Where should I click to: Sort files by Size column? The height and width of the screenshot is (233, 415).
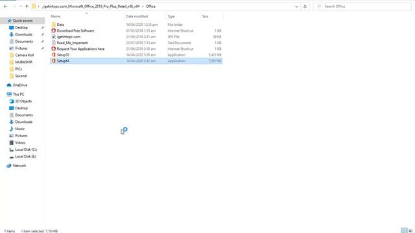pos(205,16)
